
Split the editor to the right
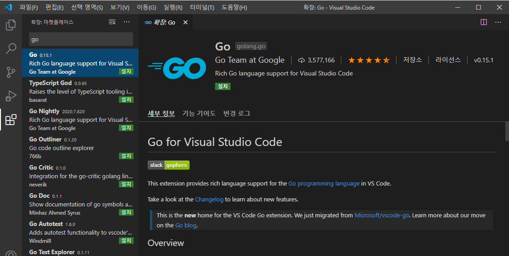[483, 22]
